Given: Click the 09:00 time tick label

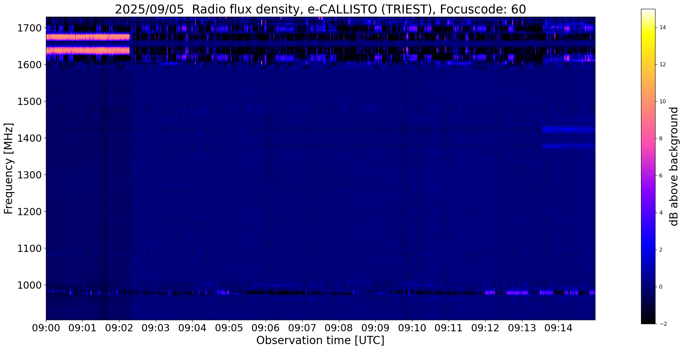Looking at the screenshot, I should tap(46, 328).
